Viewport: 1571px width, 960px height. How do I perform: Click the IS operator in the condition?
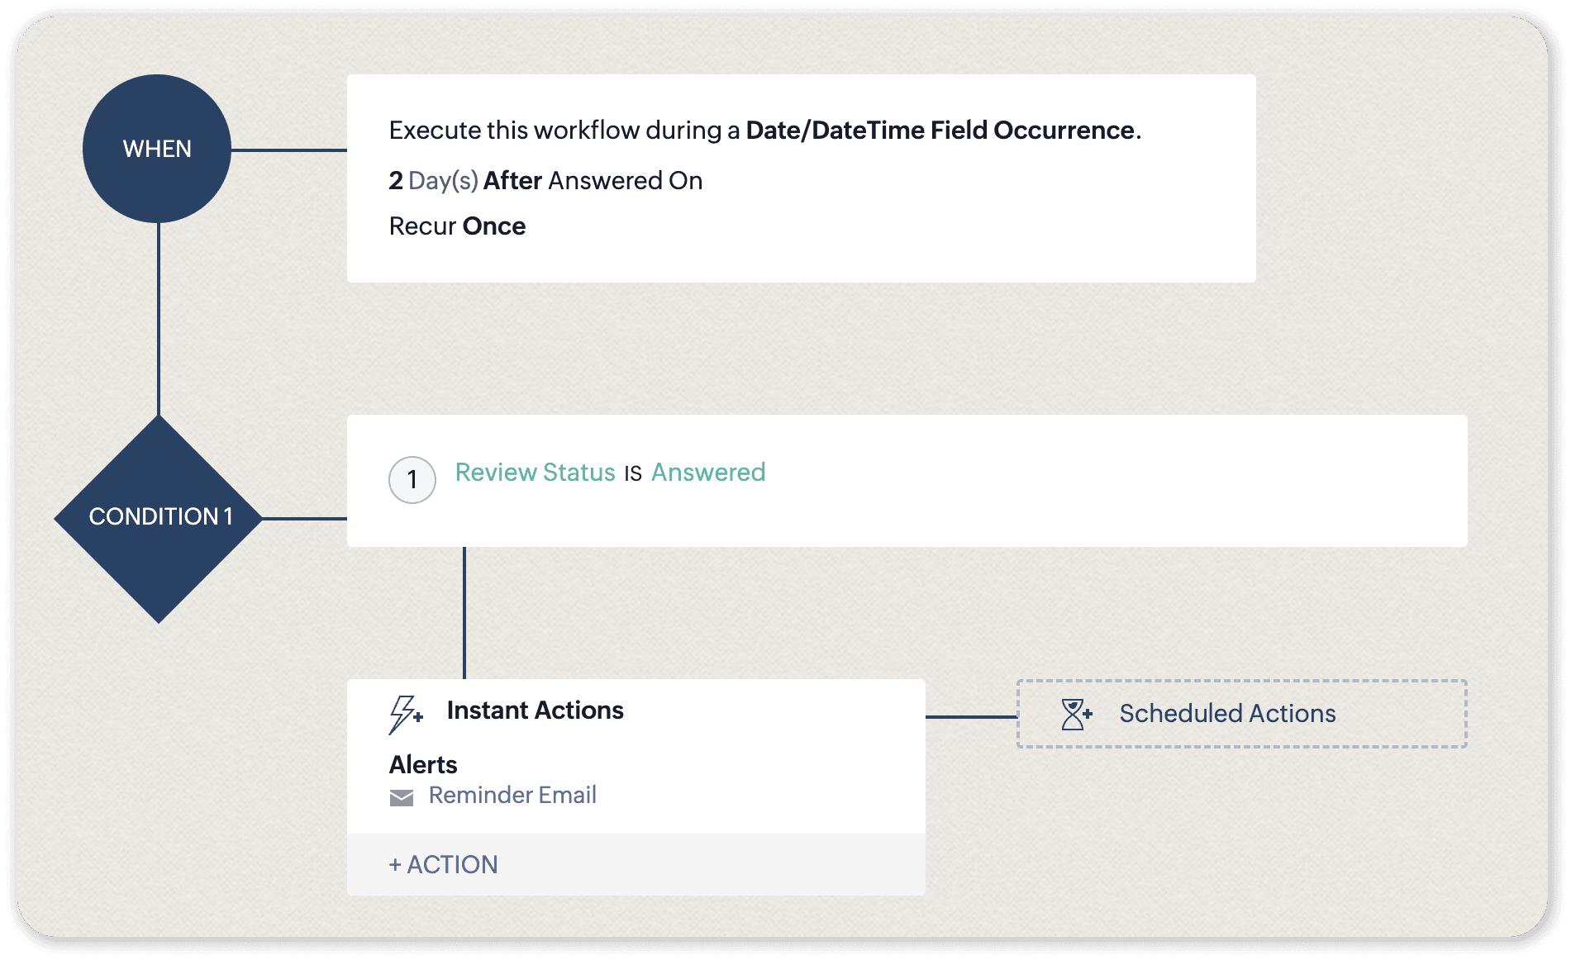[x=633, y=473]
